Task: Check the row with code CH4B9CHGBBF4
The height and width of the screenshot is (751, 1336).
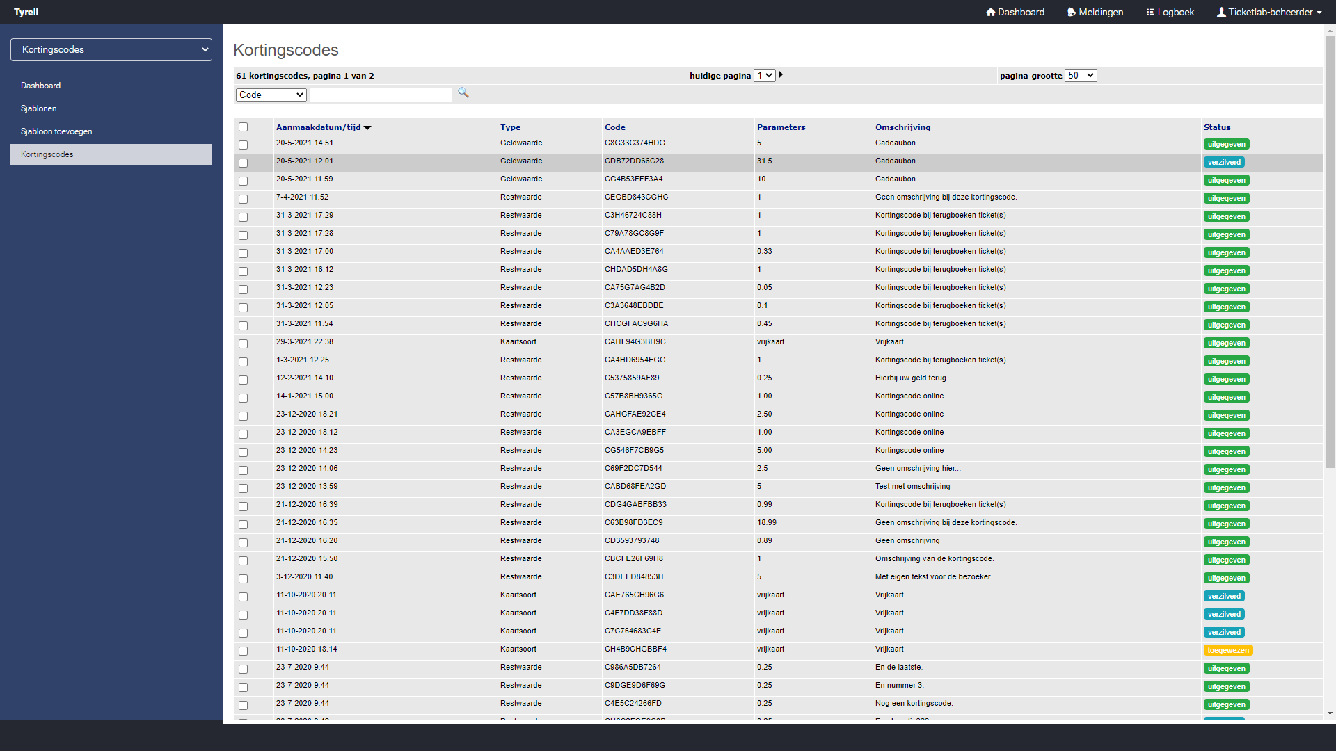Action: click(243, 652)
